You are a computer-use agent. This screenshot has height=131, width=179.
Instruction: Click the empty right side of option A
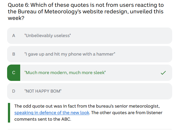coord(136,36)
